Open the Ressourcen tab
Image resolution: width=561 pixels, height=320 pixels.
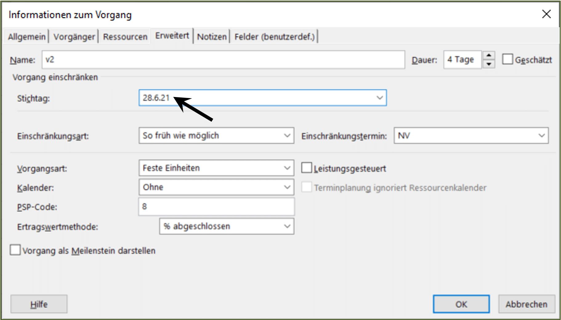[x=125, y=37]
